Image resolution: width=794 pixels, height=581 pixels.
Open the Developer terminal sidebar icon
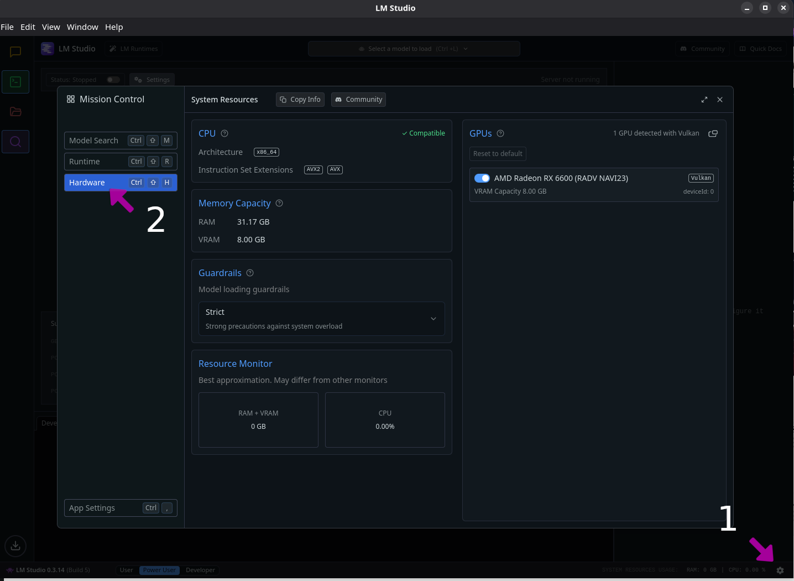(15, 82)
